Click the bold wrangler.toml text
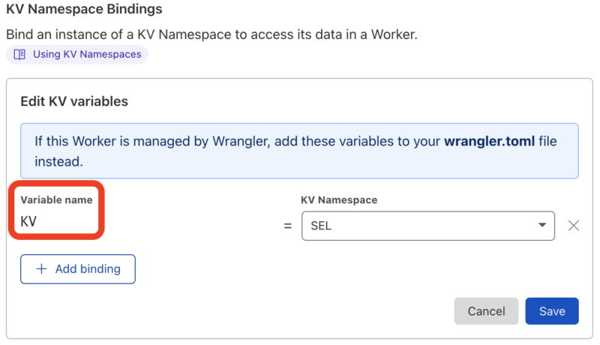 pyautogui.click(x=489, y=141)
